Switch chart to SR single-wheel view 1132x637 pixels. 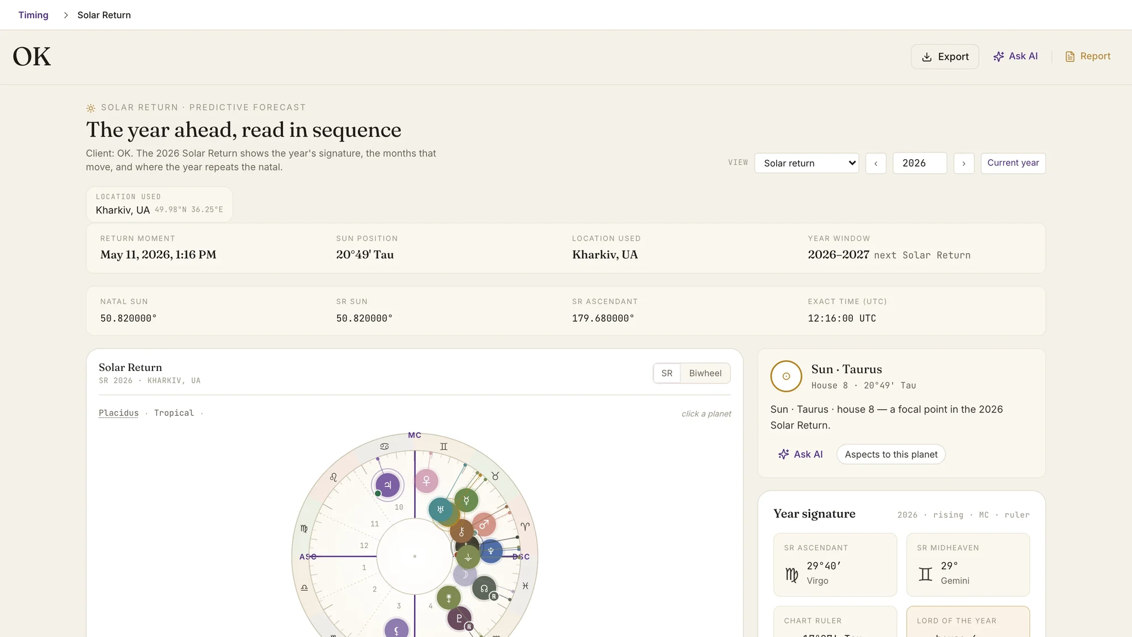pyautogui.click(x=667, y=373)
